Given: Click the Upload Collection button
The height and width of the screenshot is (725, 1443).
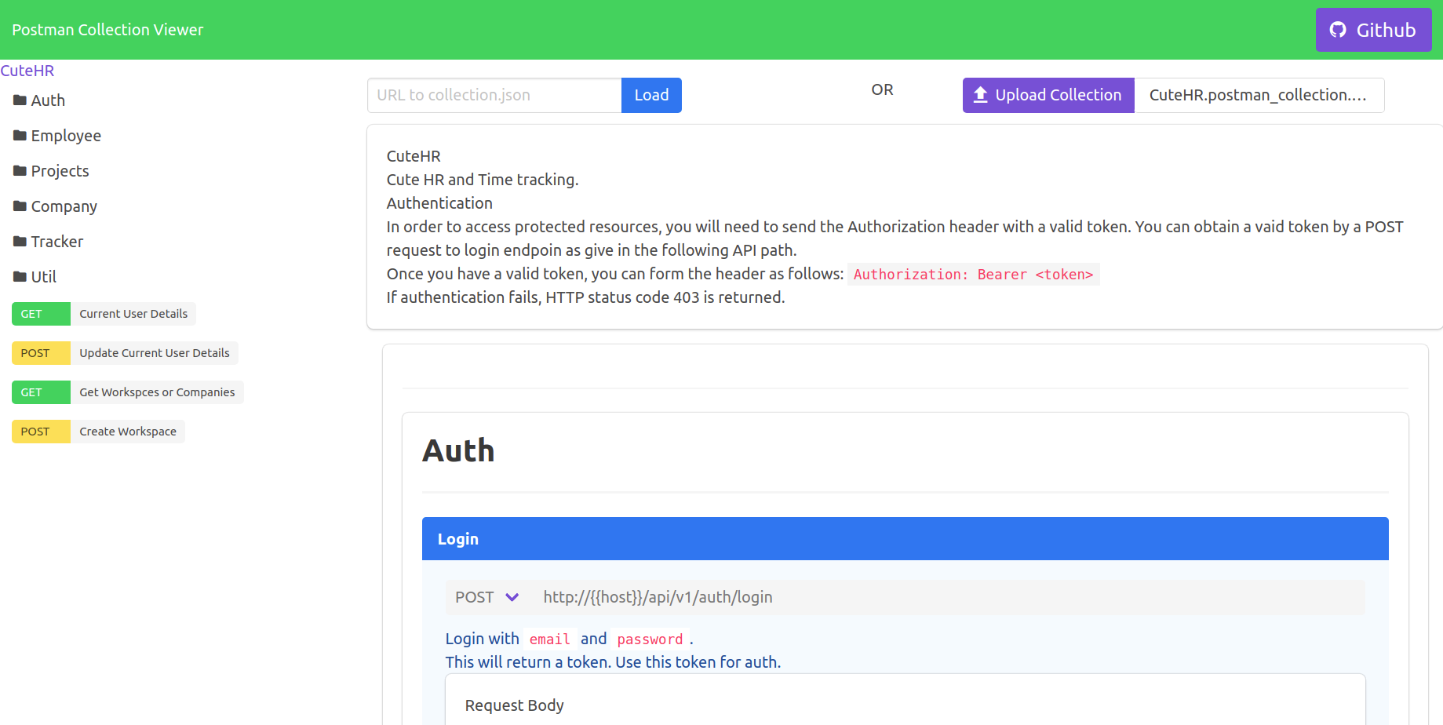Looking at the screenshot, I should coord(1048,95).
